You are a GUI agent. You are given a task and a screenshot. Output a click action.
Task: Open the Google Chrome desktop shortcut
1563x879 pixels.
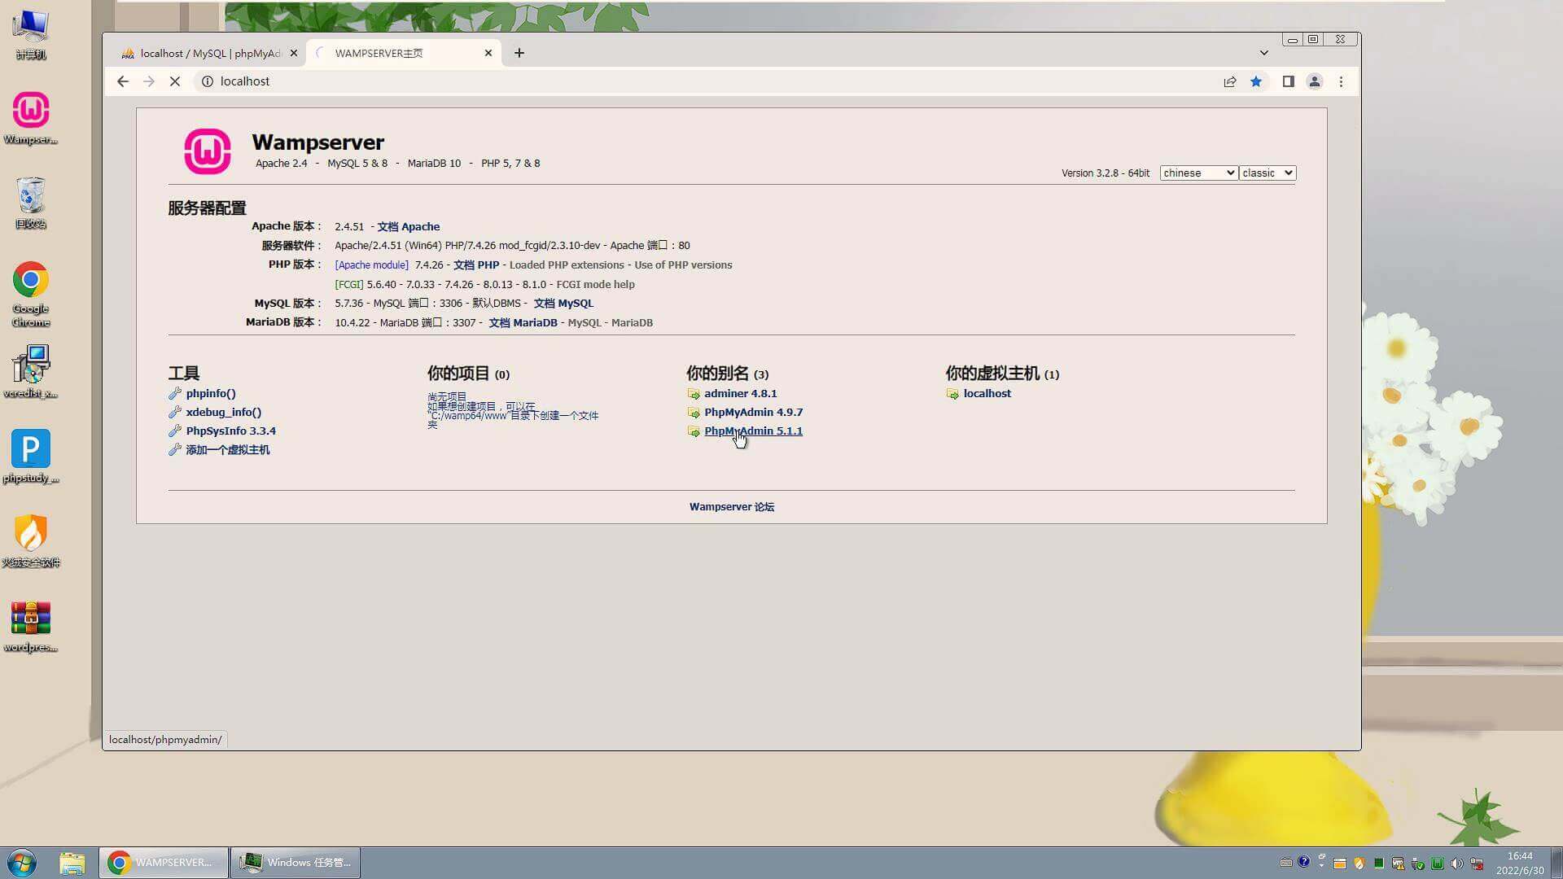pos(31,295)
